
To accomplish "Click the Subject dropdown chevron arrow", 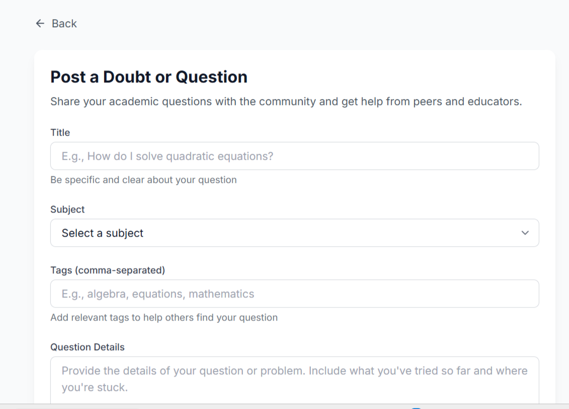I will 525,233.
